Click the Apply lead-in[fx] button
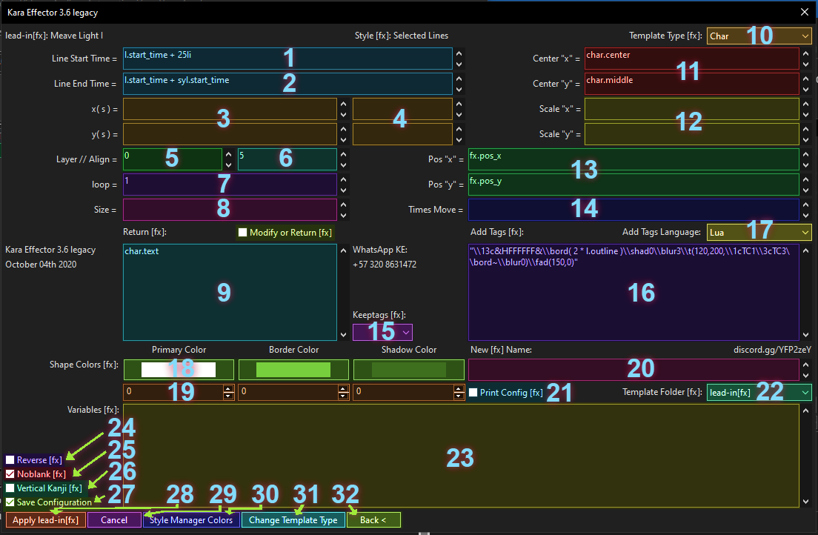Screen dimensions: 818x535 (x=45, y=520)
